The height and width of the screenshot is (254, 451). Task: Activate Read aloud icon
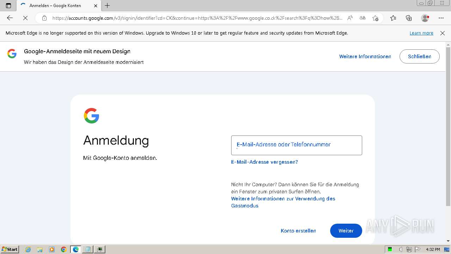(x=350, y=18)
